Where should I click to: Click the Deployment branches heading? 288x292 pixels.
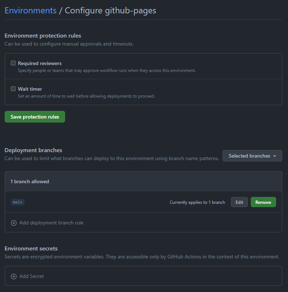[33, 150]
